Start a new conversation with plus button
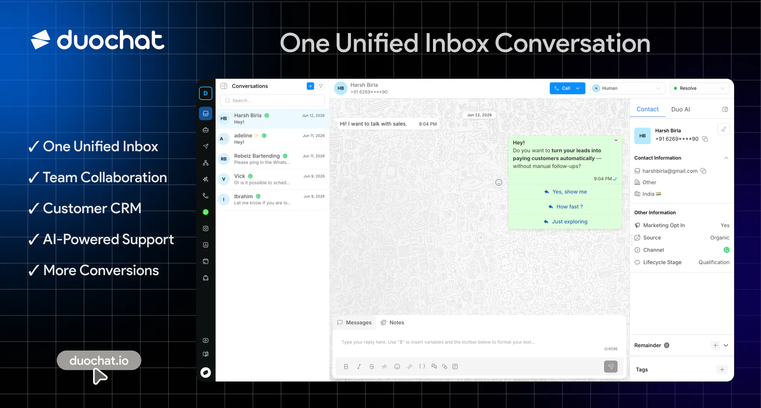Image resolution: width=761 pixels, height=408 pixels. [310, 86]
